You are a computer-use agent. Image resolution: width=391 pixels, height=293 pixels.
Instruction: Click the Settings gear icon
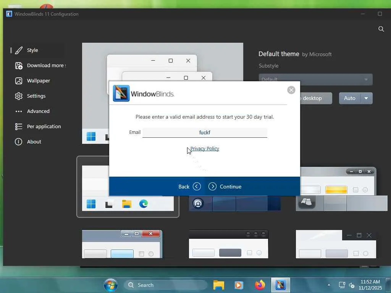pos(19,96)
